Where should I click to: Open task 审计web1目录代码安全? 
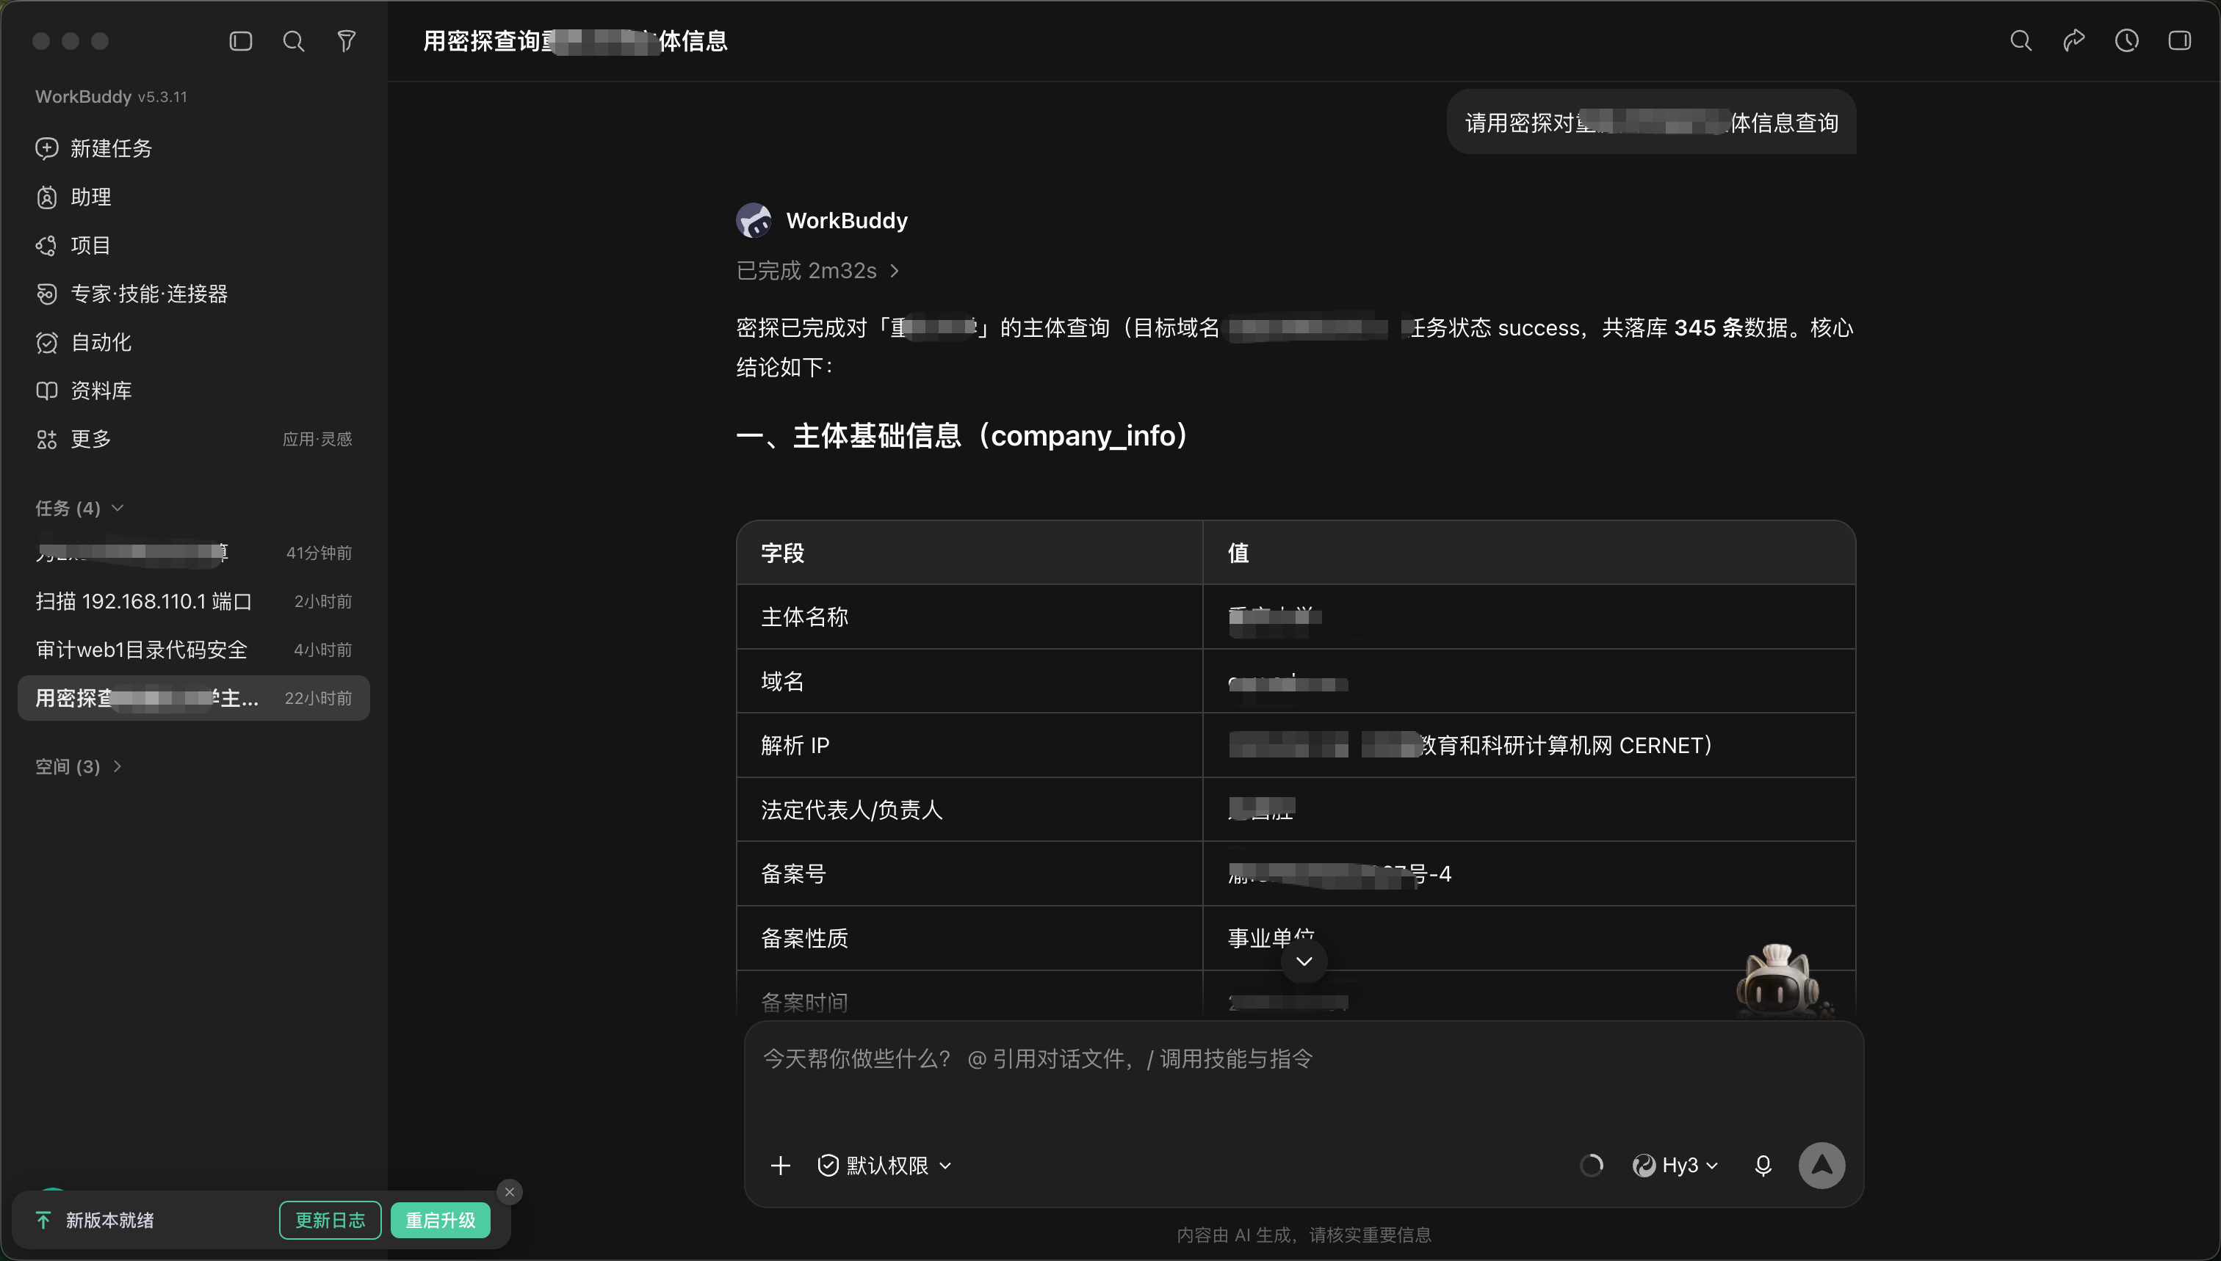pyautogui.click(x=193, y=650)
